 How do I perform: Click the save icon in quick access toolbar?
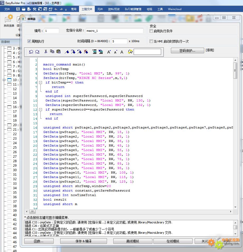pyautogui.click(x=18, y=9)
